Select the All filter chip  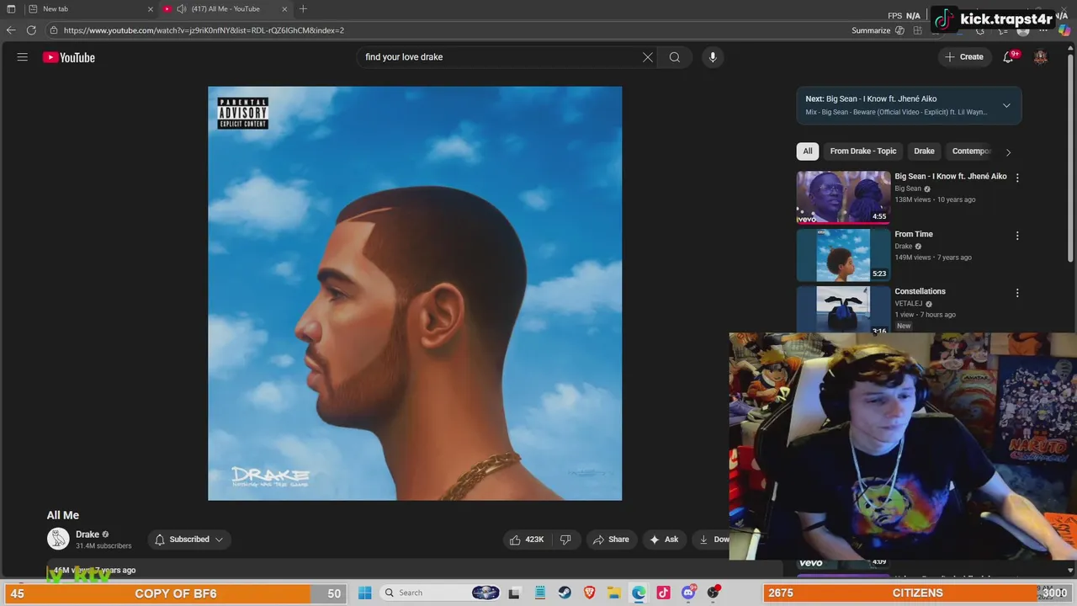(x=808, y=151)
